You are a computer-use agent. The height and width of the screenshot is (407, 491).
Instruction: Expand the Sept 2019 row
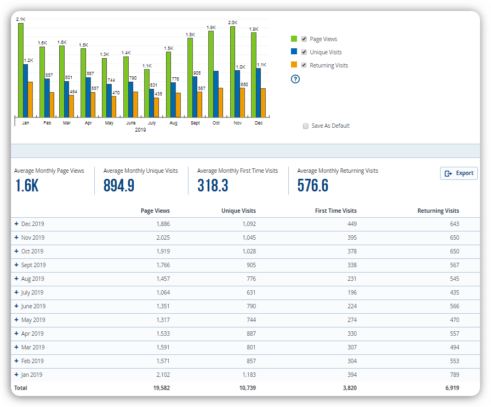click(16, 265)
